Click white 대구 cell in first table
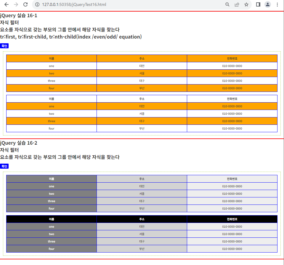This screenshot has width=284, height=265. [x=142, y=81]
